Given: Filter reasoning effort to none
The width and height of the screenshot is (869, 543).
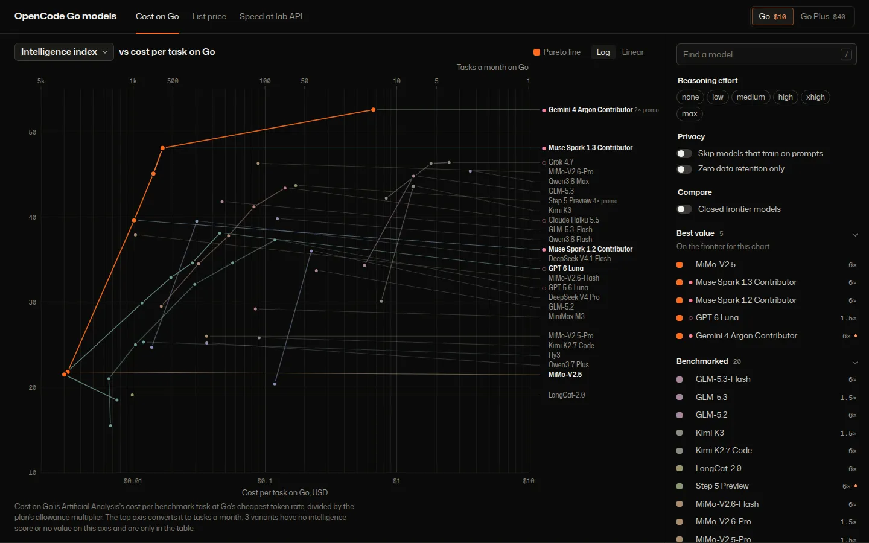Looking at the screenshot, I should tap(690, 97).
